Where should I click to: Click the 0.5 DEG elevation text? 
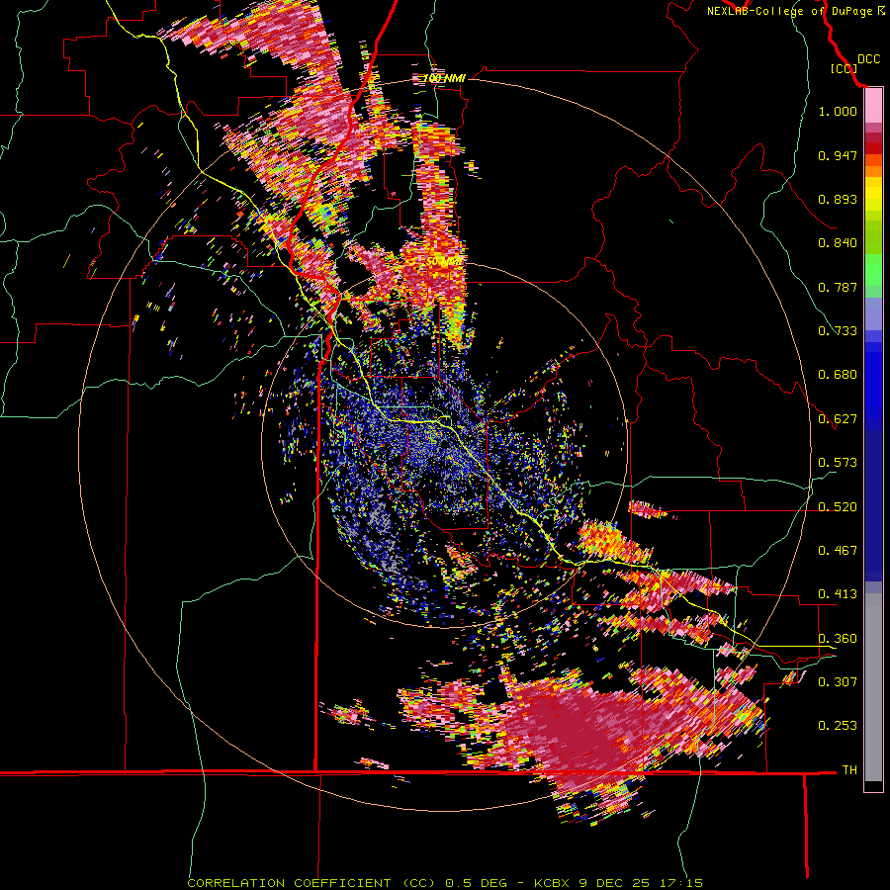[477, 883]
